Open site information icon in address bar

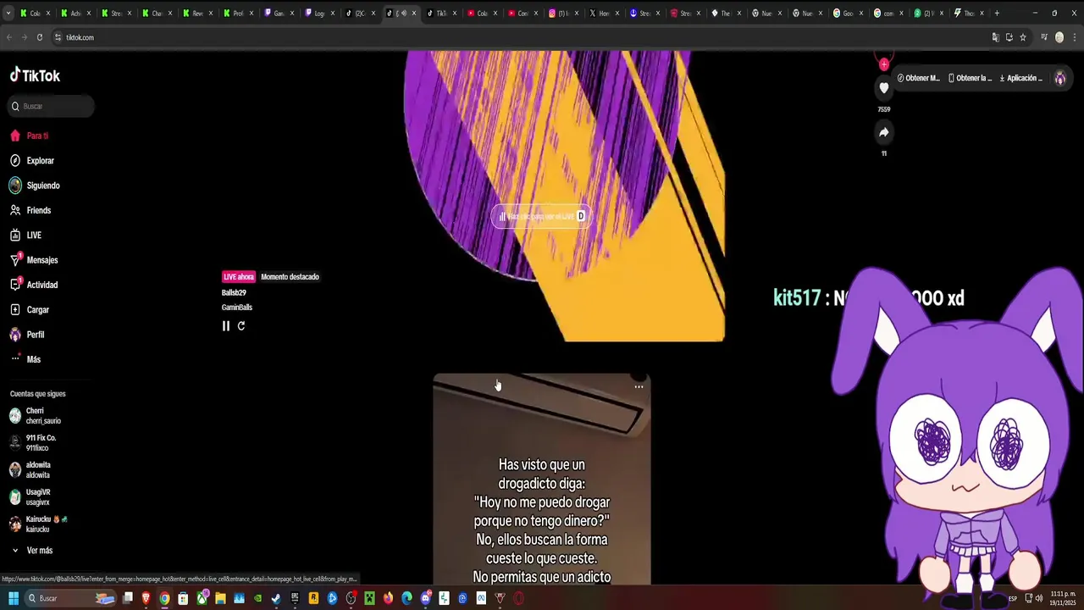click(x=58, y=37)
